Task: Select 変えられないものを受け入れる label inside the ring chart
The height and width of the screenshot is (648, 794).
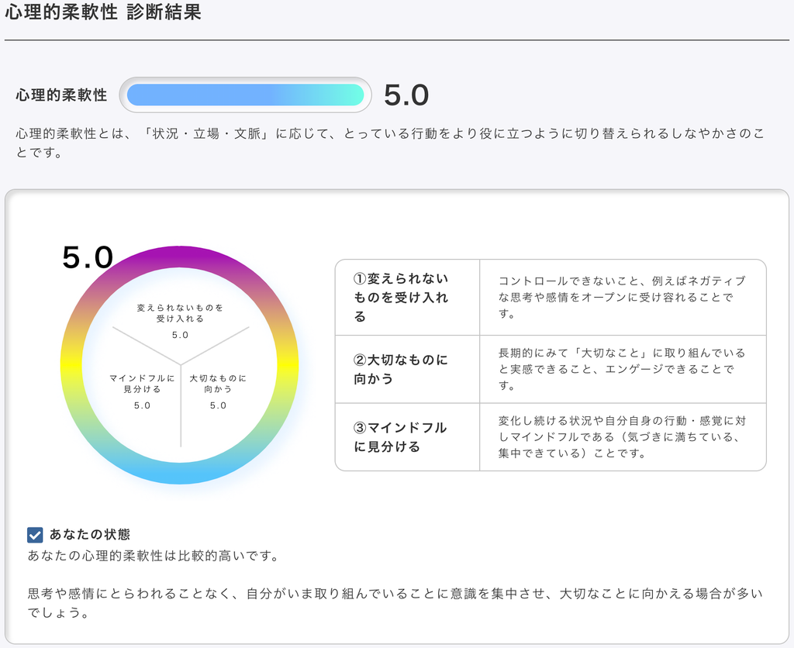Action: tap(180, 313)
